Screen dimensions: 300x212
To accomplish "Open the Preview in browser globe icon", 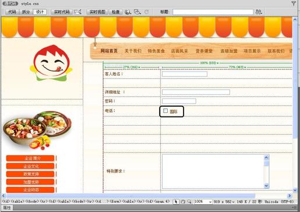I will coord(128,12).
